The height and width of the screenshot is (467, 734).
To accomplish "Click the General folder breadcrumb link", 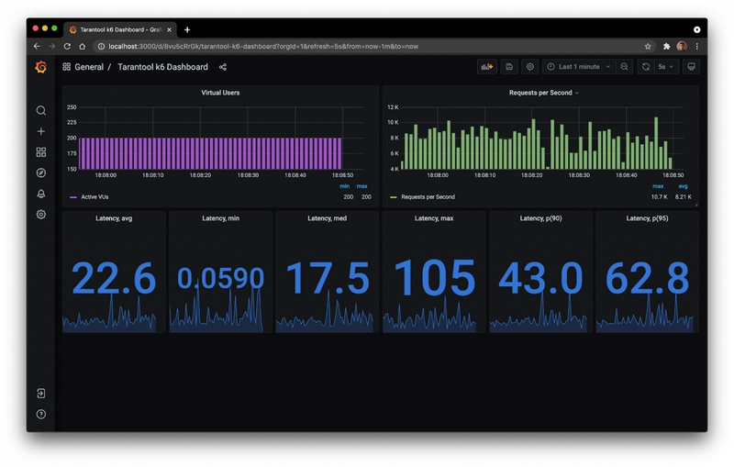I will pos(89,67).
